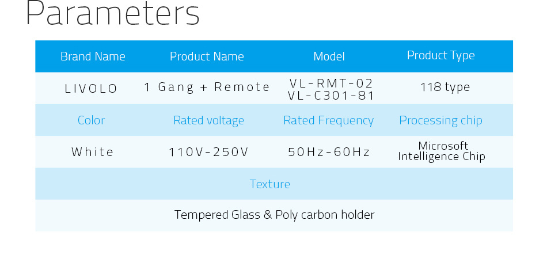Click the White color value
Viewport: 547px width, 270px height.
93,152
